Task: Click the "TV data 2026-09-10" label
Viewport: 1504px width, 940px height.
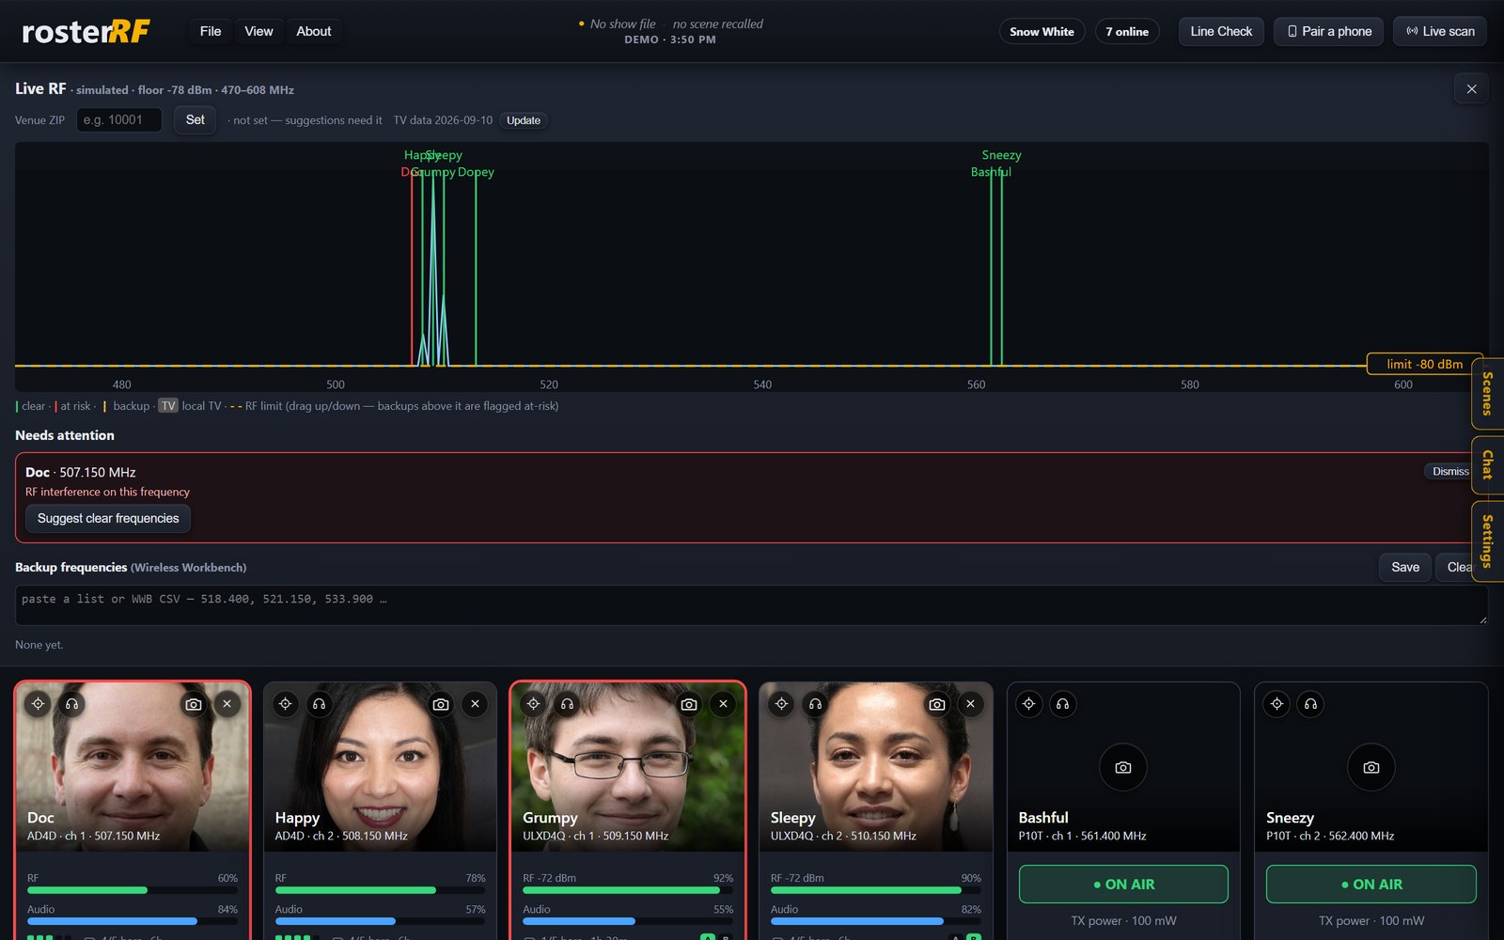Action: coord(443,120)
